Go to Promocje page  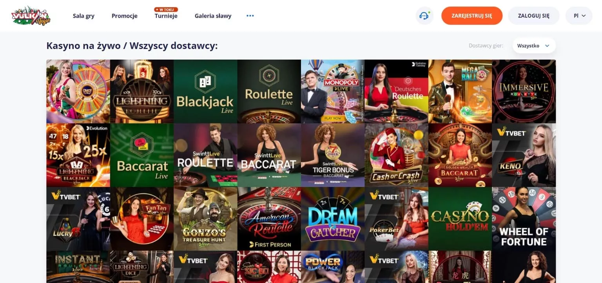pyautogui.click(x=125, y=16)
